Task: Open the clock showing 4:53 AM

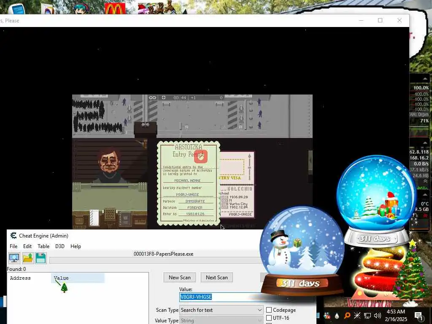Action: [x=396, y=316]
